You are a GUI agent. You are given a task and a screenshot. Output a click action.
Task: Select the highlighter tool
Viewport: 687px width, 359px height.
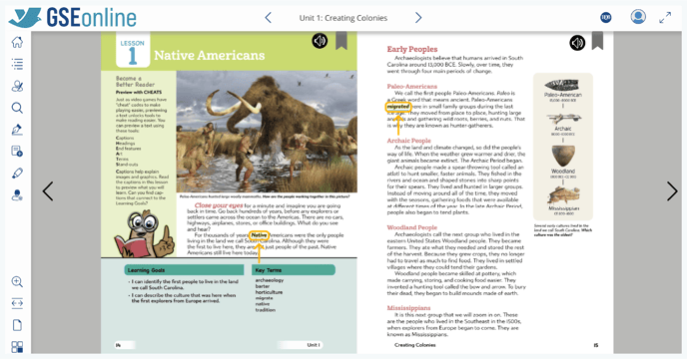[17, 173]
